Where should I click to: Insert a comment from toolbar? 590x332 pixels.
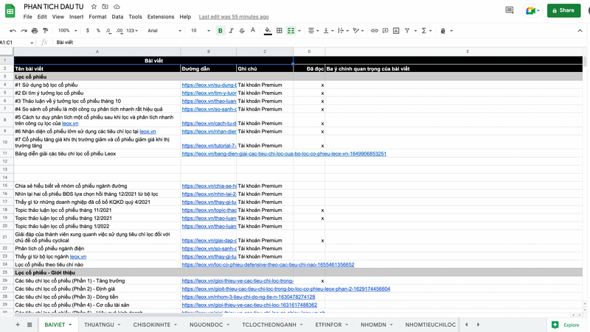coord(385,31)
